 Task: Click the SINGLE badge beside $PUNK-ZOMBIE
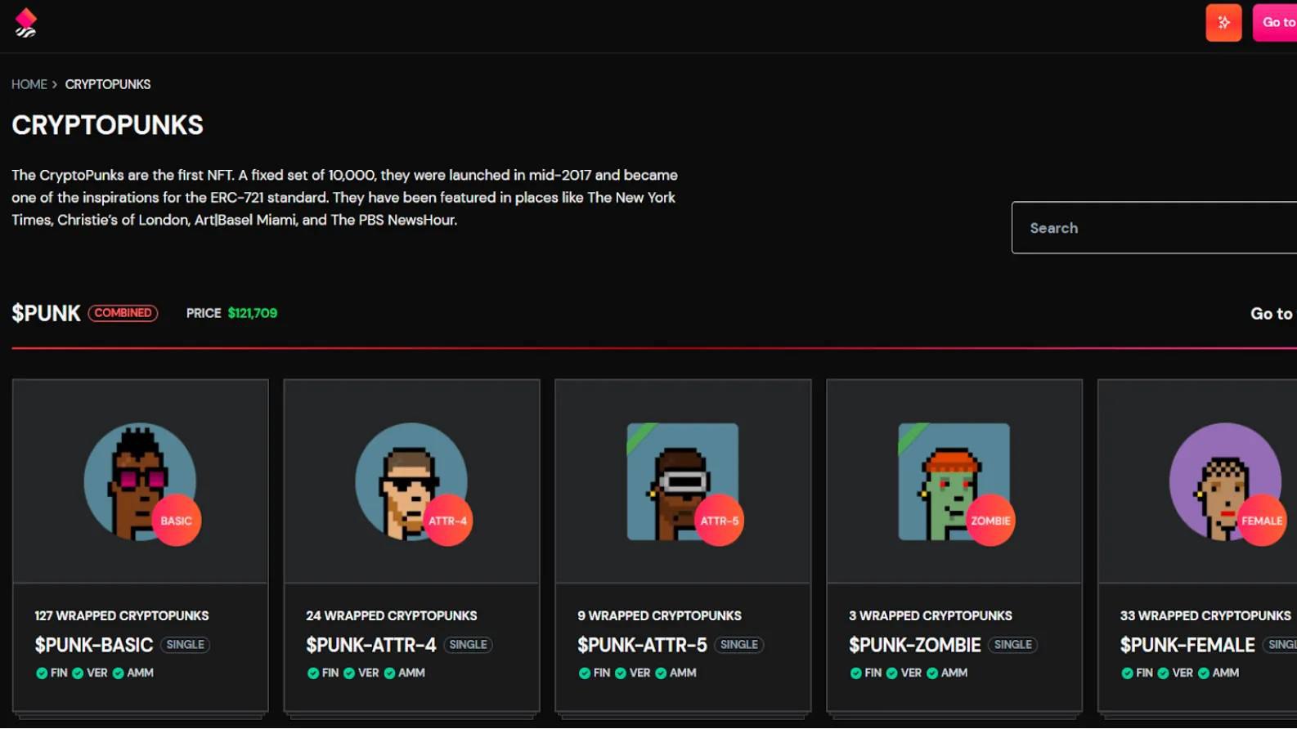[x=1013, y=645]
